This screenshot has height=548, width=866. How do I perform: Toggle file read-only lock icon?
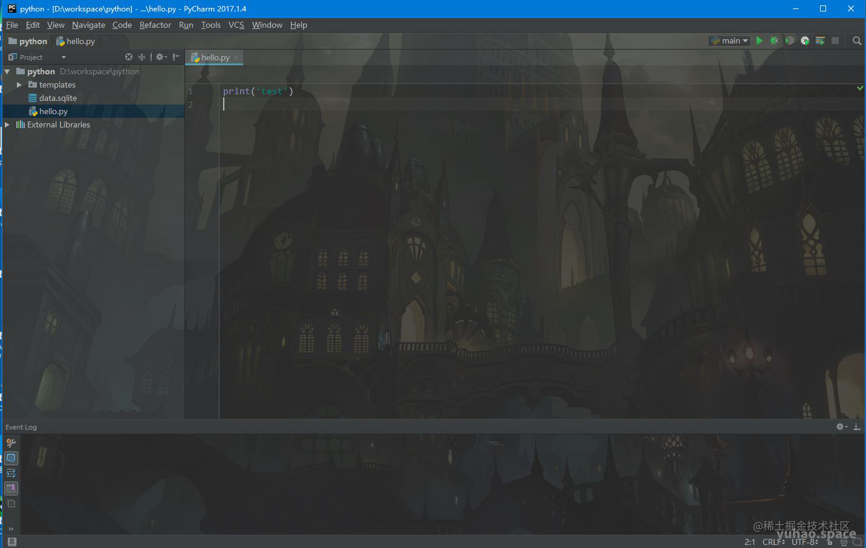point(830,542)
